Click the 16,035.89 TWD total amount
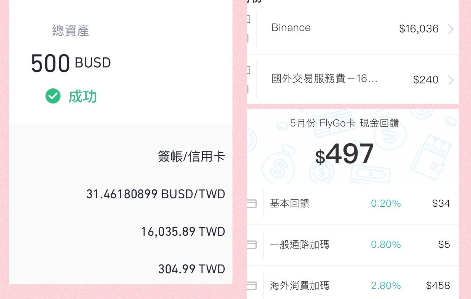This screenshot has height=299, width=471. point(183,232)
